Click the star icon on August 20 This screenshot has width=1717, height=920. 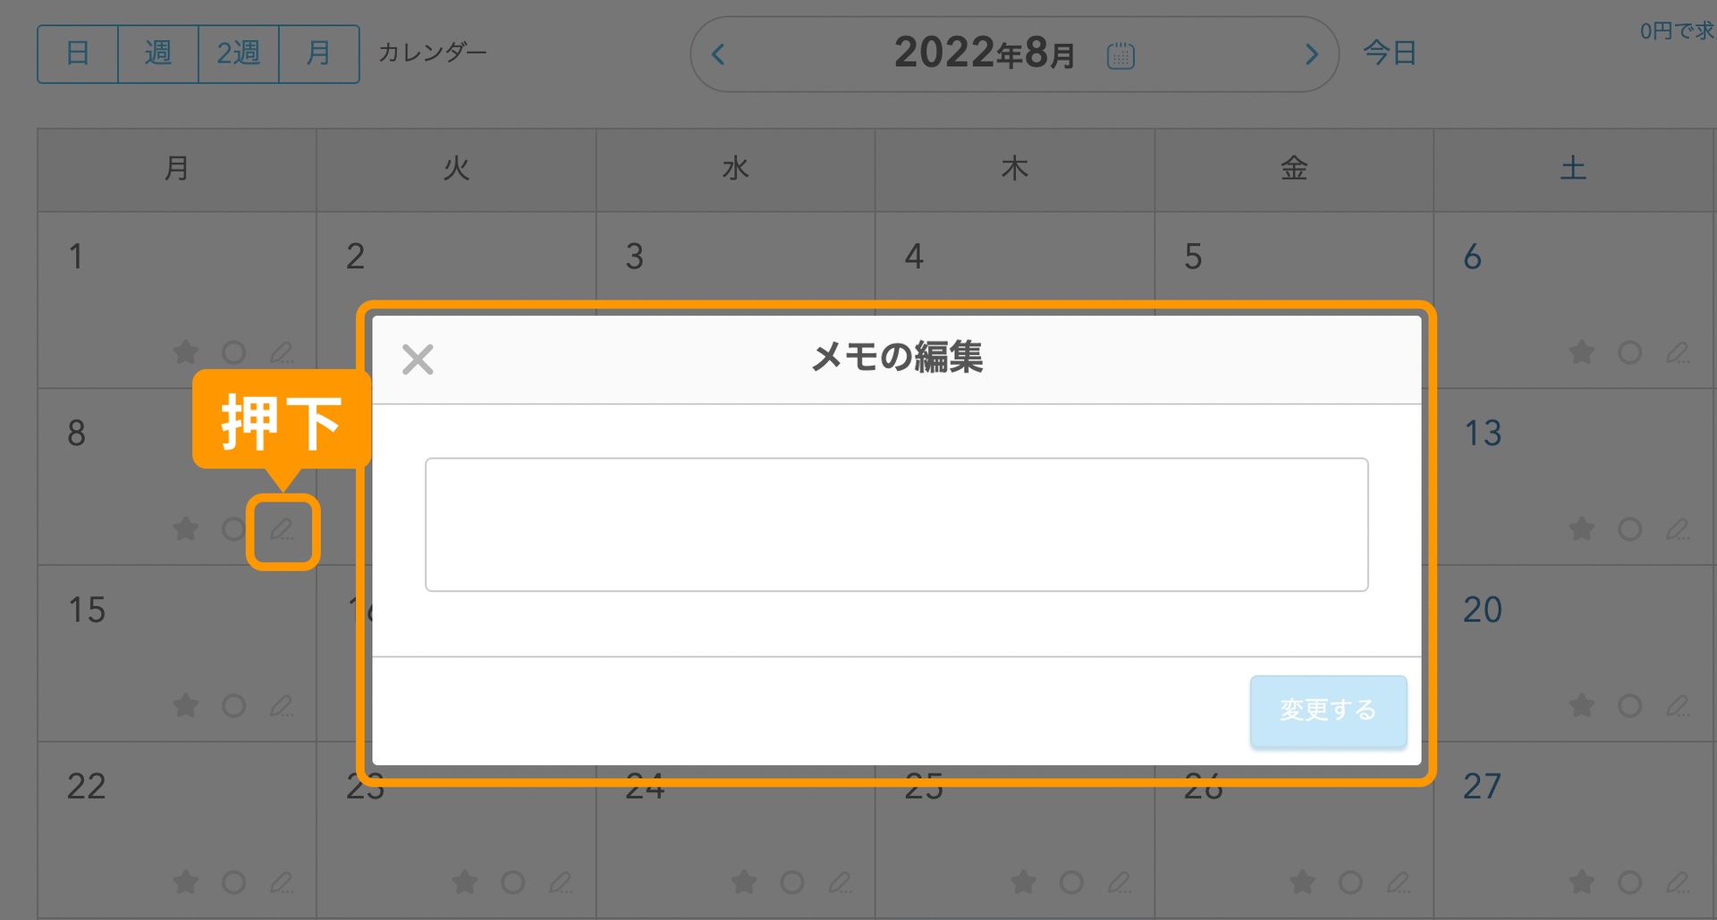click(1583, 705)
